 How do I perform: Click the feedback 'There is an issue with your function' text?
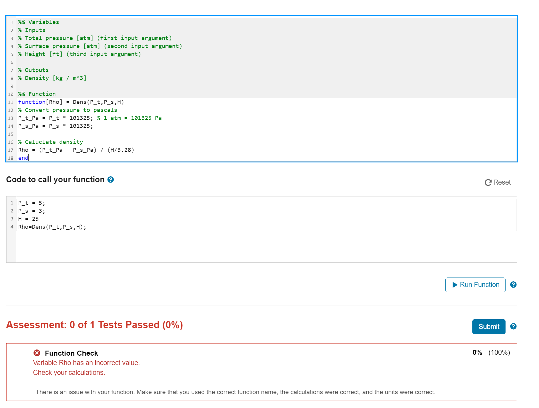(x=235, y=392)
